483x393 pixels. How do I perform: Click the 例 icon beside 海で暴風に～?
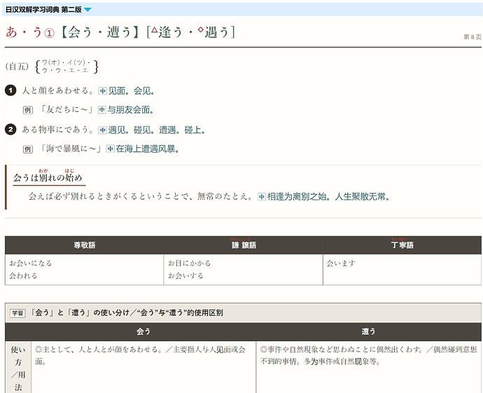click(x=28, y=149)
